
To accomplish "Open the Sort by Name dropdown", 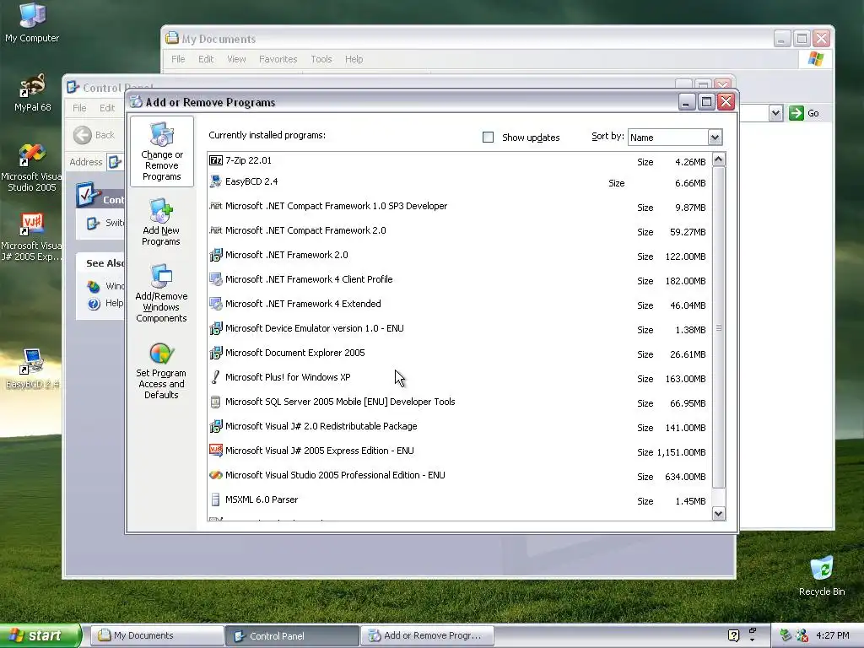I will click(x=715, y=138).
